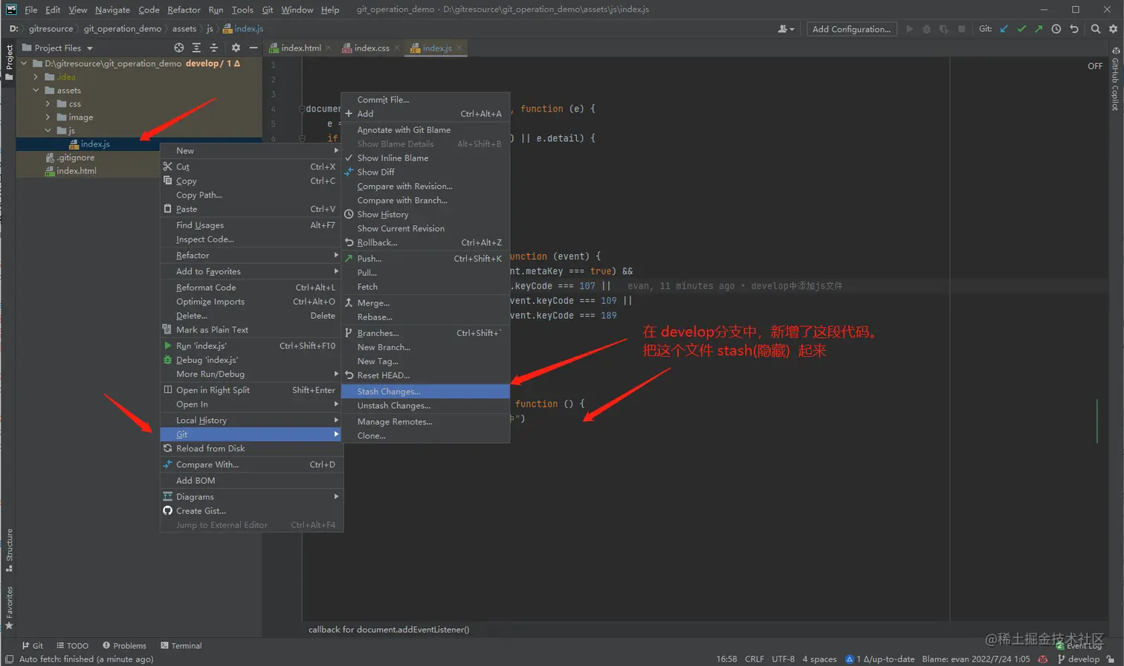Click the Code With Me user icon

[x=785, y=29]
